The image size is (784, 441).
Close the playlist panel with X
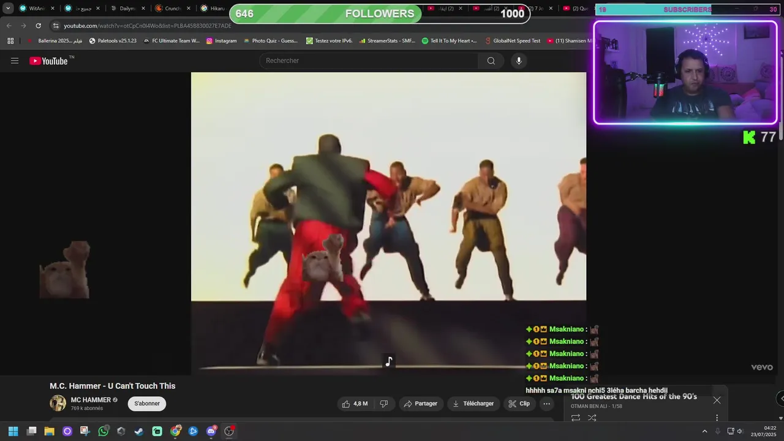pyautogui.click(x=717, y=400)
